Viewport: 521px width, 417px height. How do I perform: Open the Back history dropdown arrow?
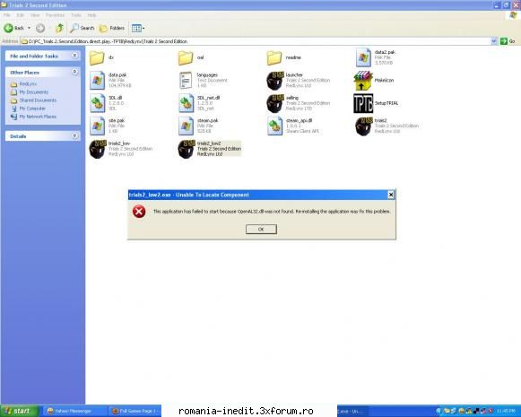pyautogui.click(x=30, y=28)
